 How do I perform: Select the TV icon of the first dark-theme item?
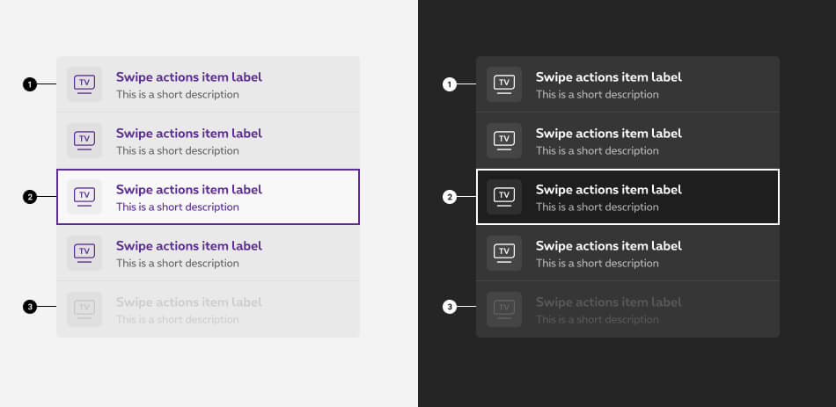click(x=504, y=84)
